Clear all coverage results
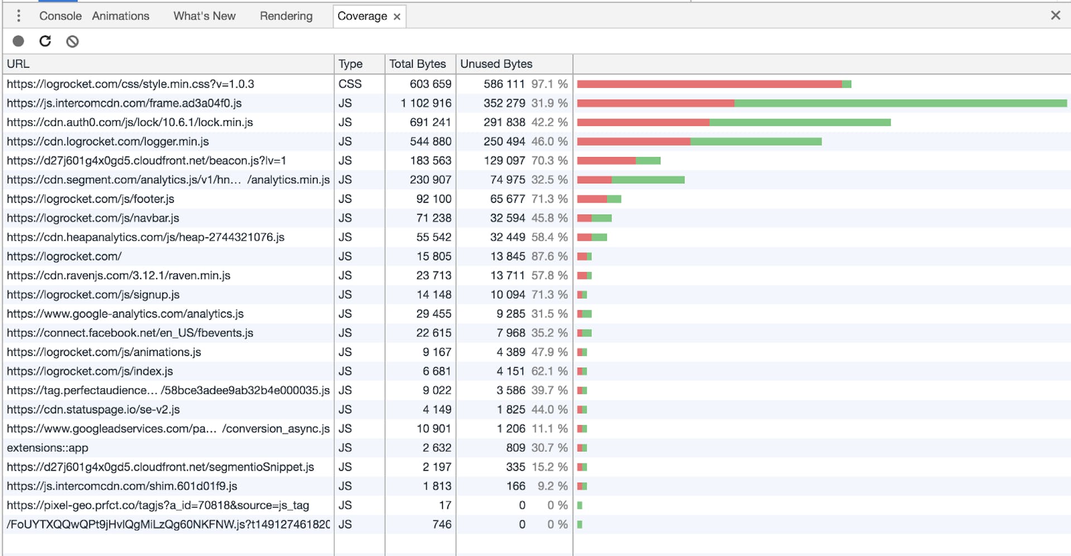The image size is (1071, 556). [x=73, y=41]
